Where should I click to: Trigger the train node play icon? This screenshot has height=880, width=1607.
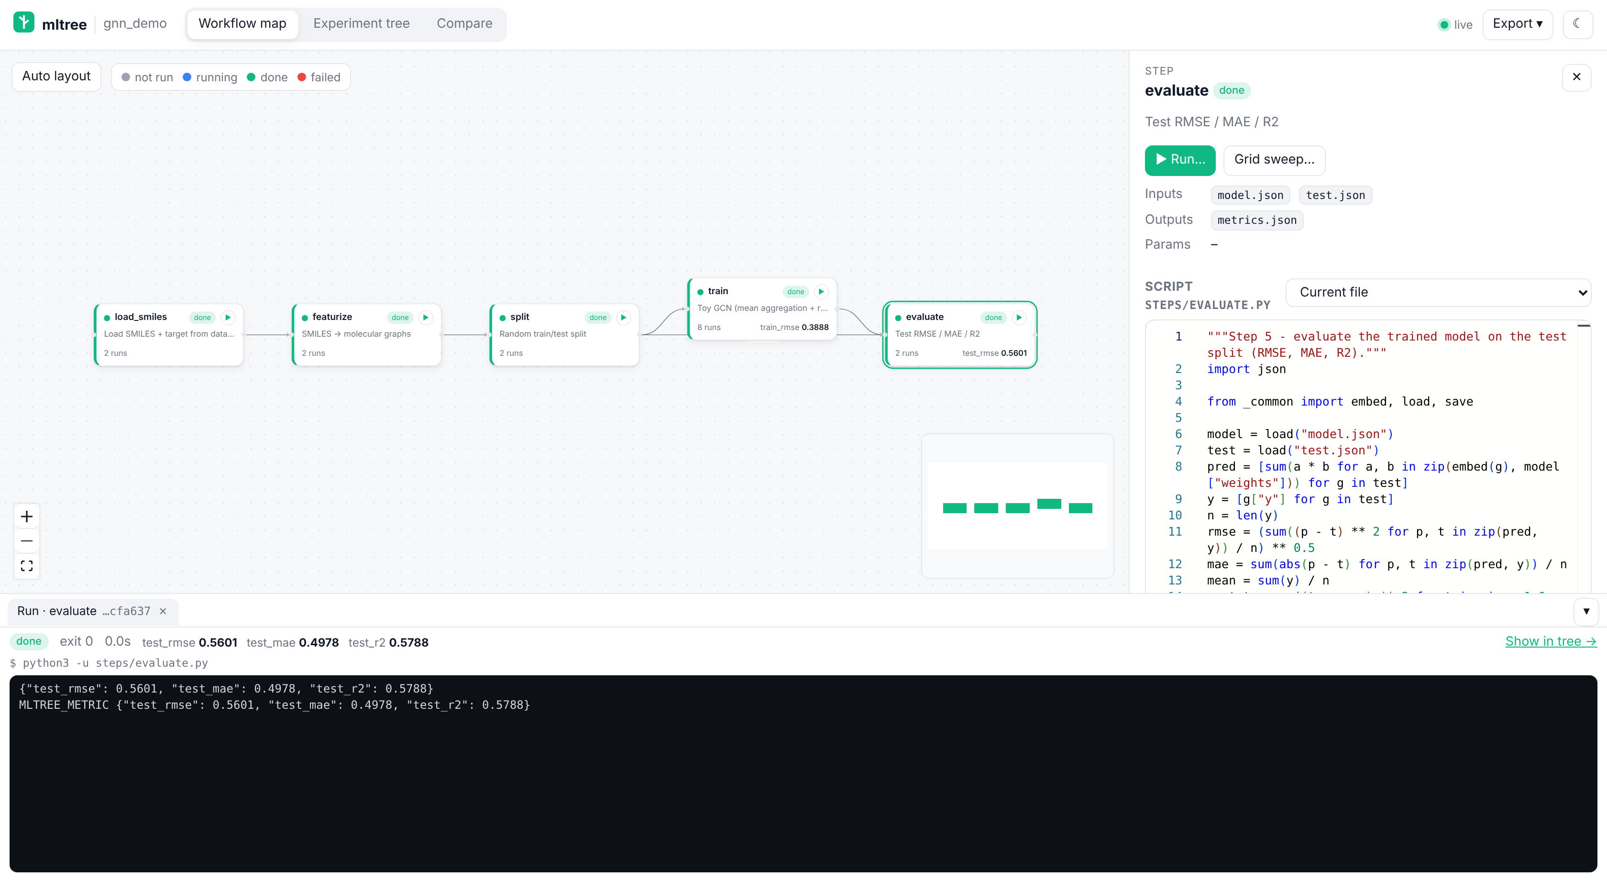[x=822, y=292]
